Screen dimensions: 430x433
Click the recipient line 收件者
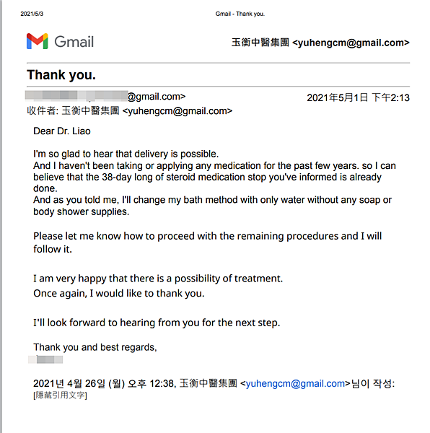click(130, 110)
